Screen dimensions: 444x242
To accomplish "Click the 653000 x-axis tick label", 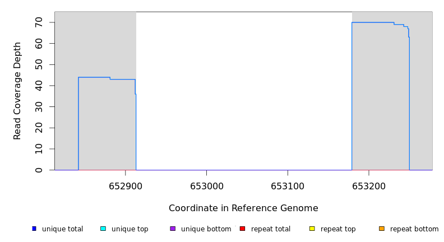I will (x=206, y=186).
